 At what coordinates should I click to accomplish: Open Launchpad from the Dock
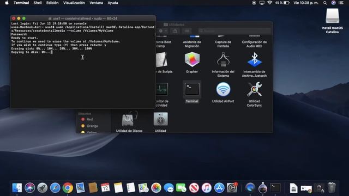coord(43,188)
